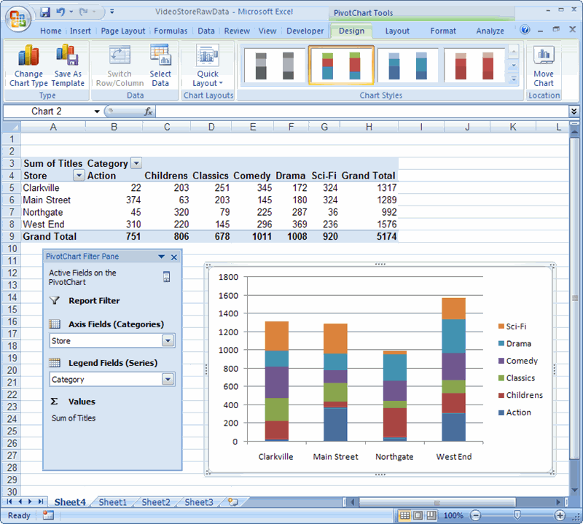The width and height of the screenshot is (583, 524).
Task: Open the Data ribbon tab
Action: coord(206,31)
